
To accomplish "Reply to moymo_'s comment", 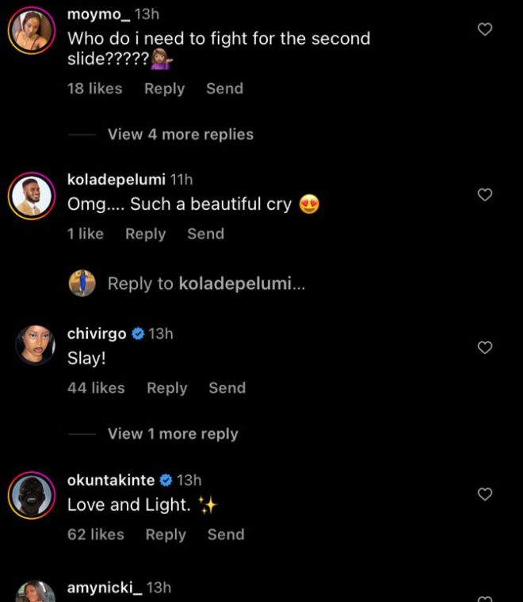I will pos(164,89).
